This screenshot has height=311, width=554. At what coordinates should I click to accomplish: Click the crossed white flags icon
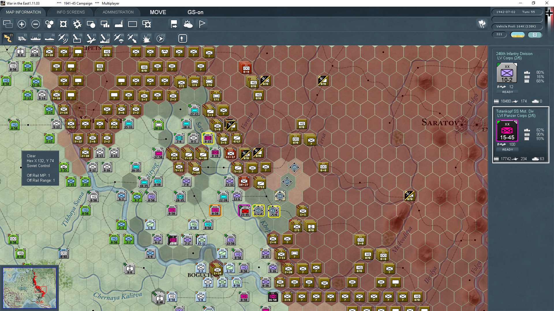[x=482, y=24]
